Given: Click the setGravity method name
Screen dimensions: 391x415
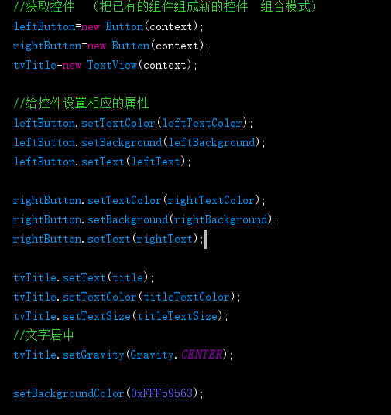Looking at the screenshot, I should (x=94, y=355).
